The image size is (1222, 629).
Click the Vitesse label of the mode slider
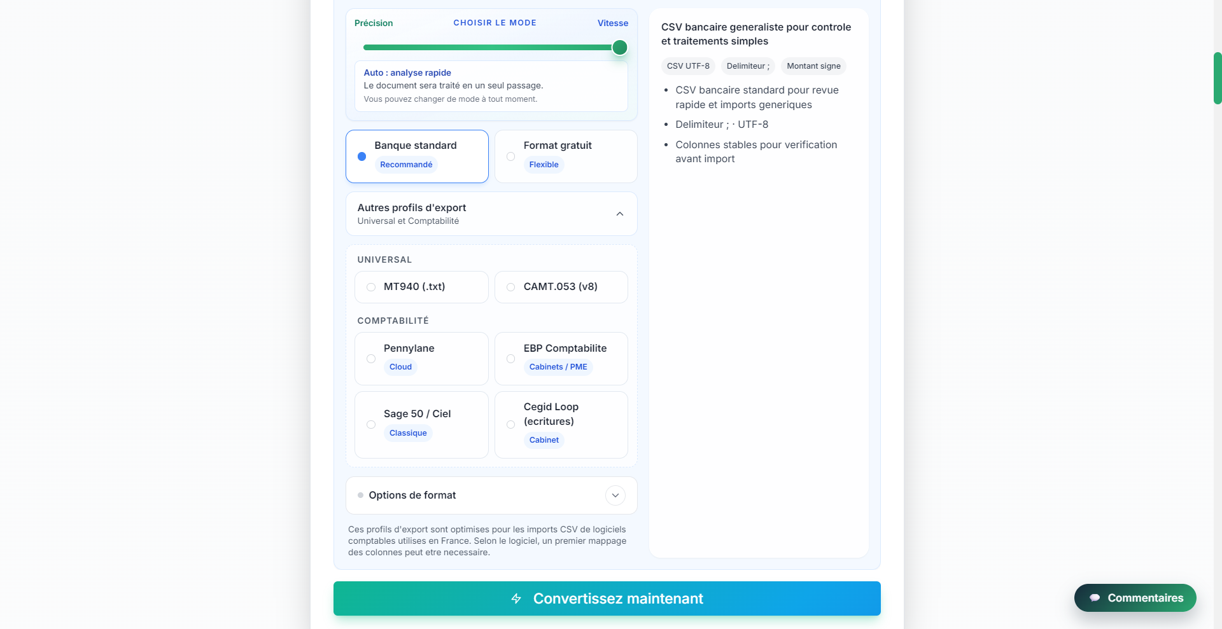[x=613, y=23]
